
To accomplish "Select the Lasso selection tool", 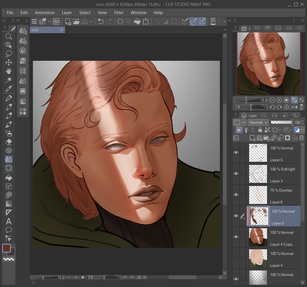I will (8, 53).
